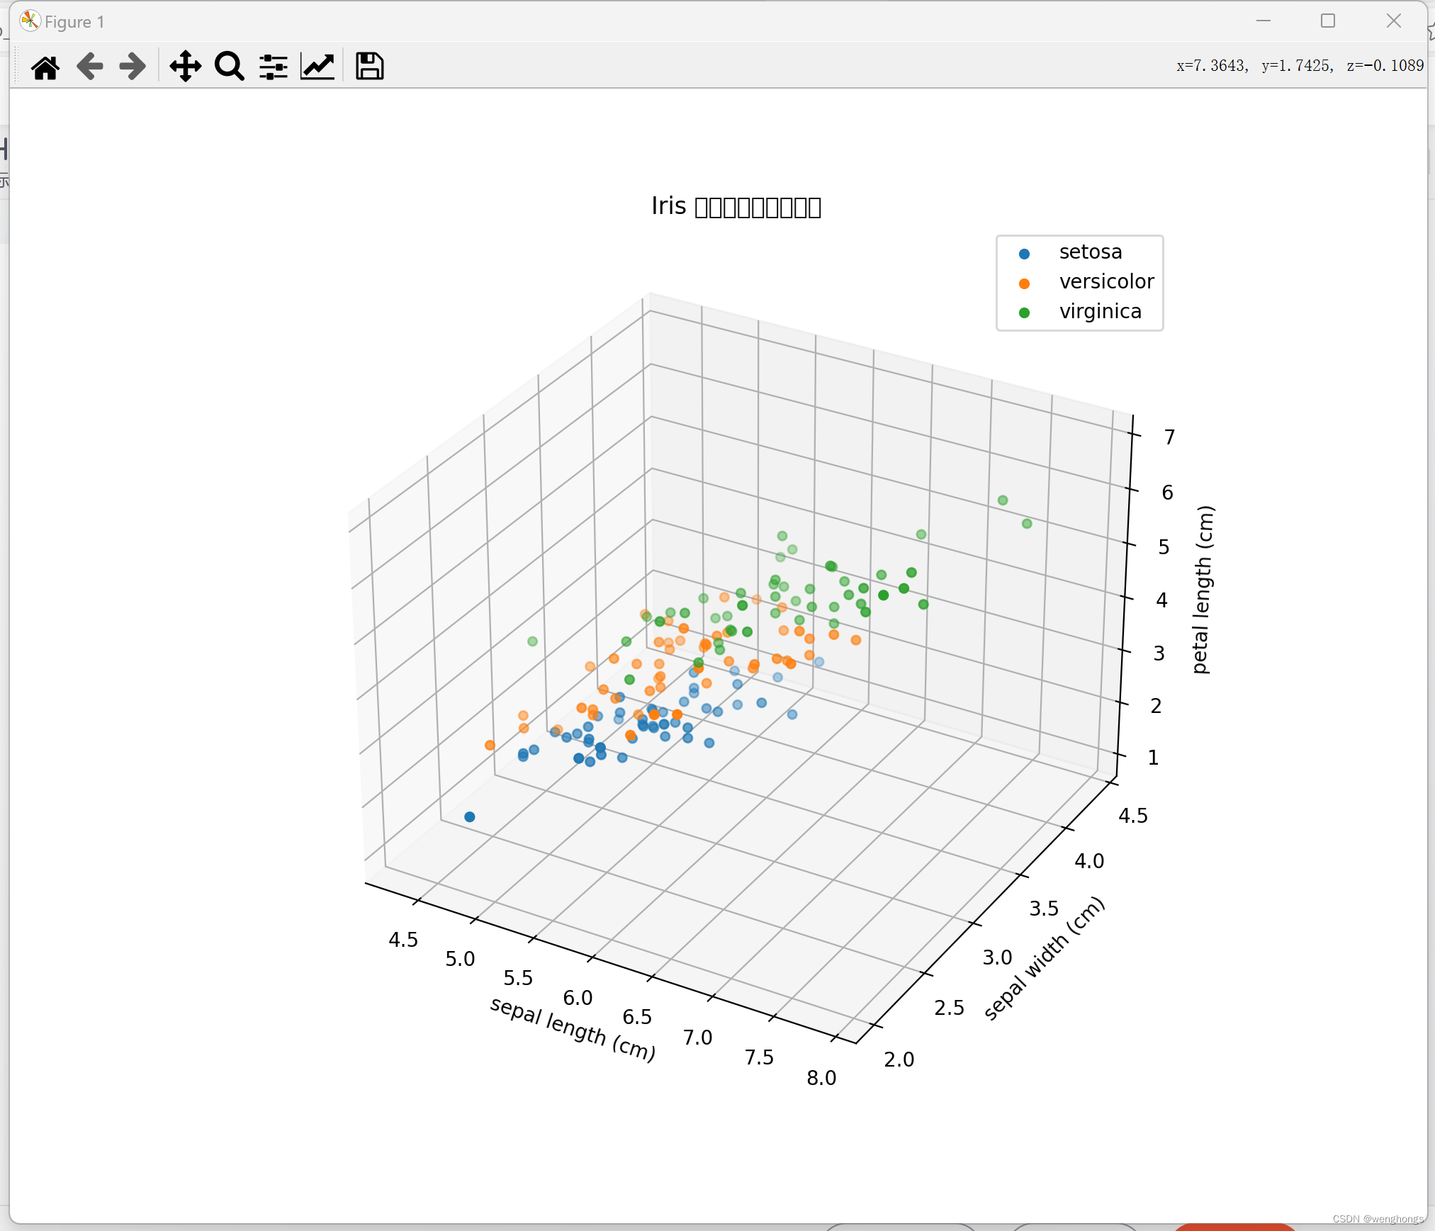The width and height of the screenshot is (1435, 1231).
Task: Activate the Pan axes tool
Action: pyautogui.click(x=185, y=67)
